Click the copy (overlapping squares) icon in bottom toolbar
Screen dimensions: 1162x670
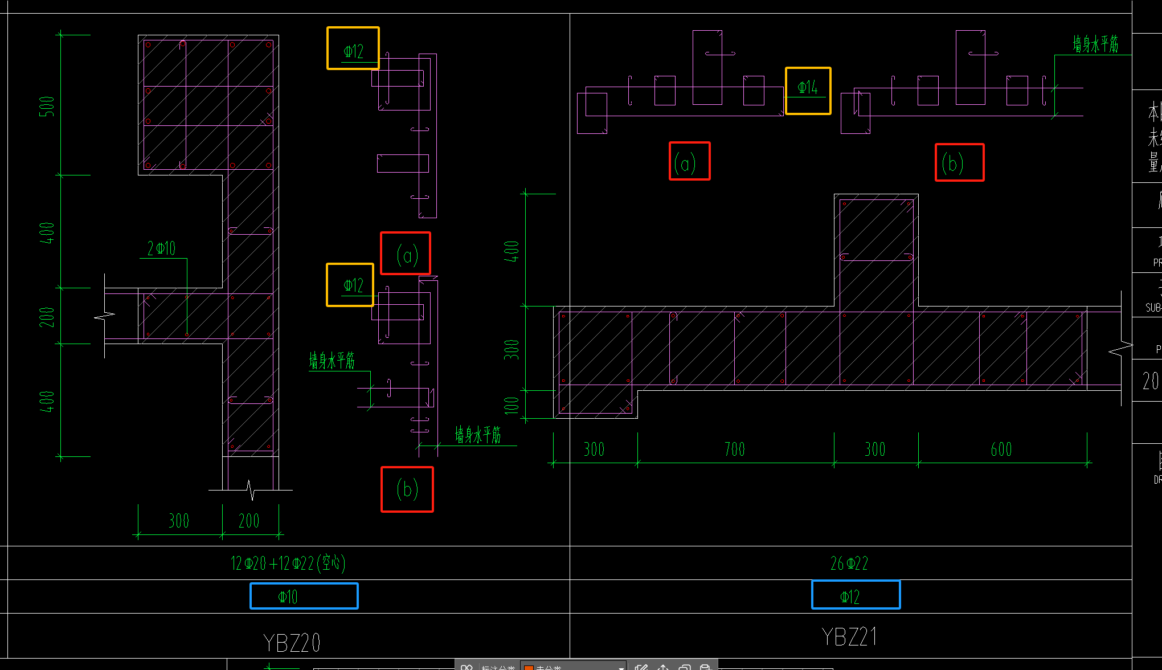[x=685, y=667]
